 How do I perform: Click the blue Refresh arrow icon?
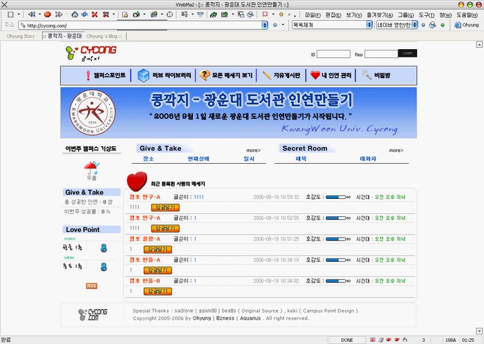tap(84, 15)
